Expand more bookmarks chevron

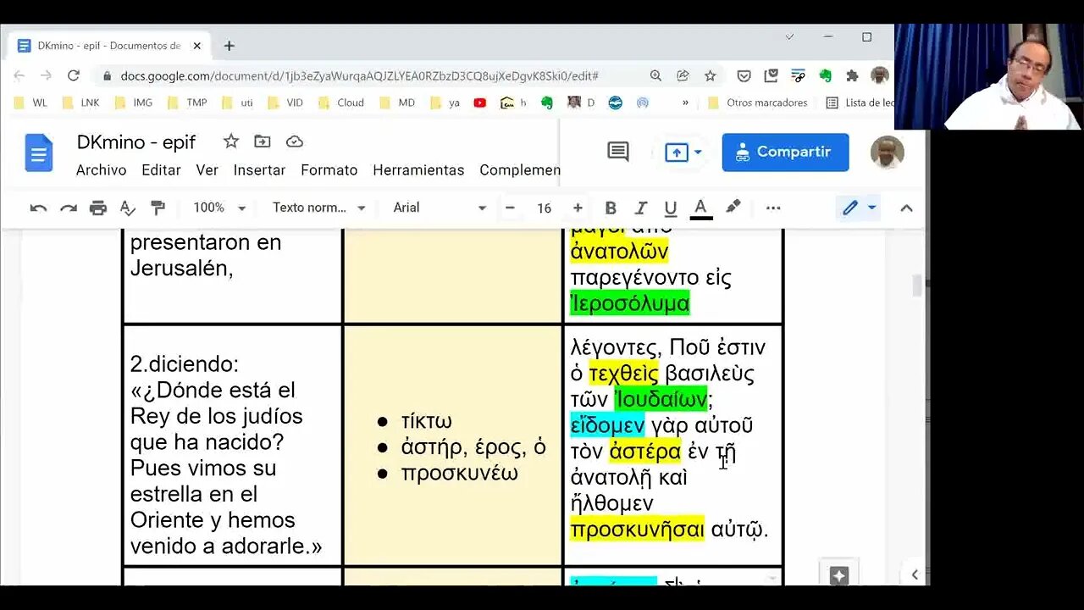point(684,103)
